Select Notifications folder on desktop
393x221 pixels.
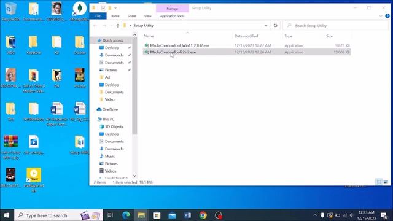pyautogui.click(x=34, y=112)
